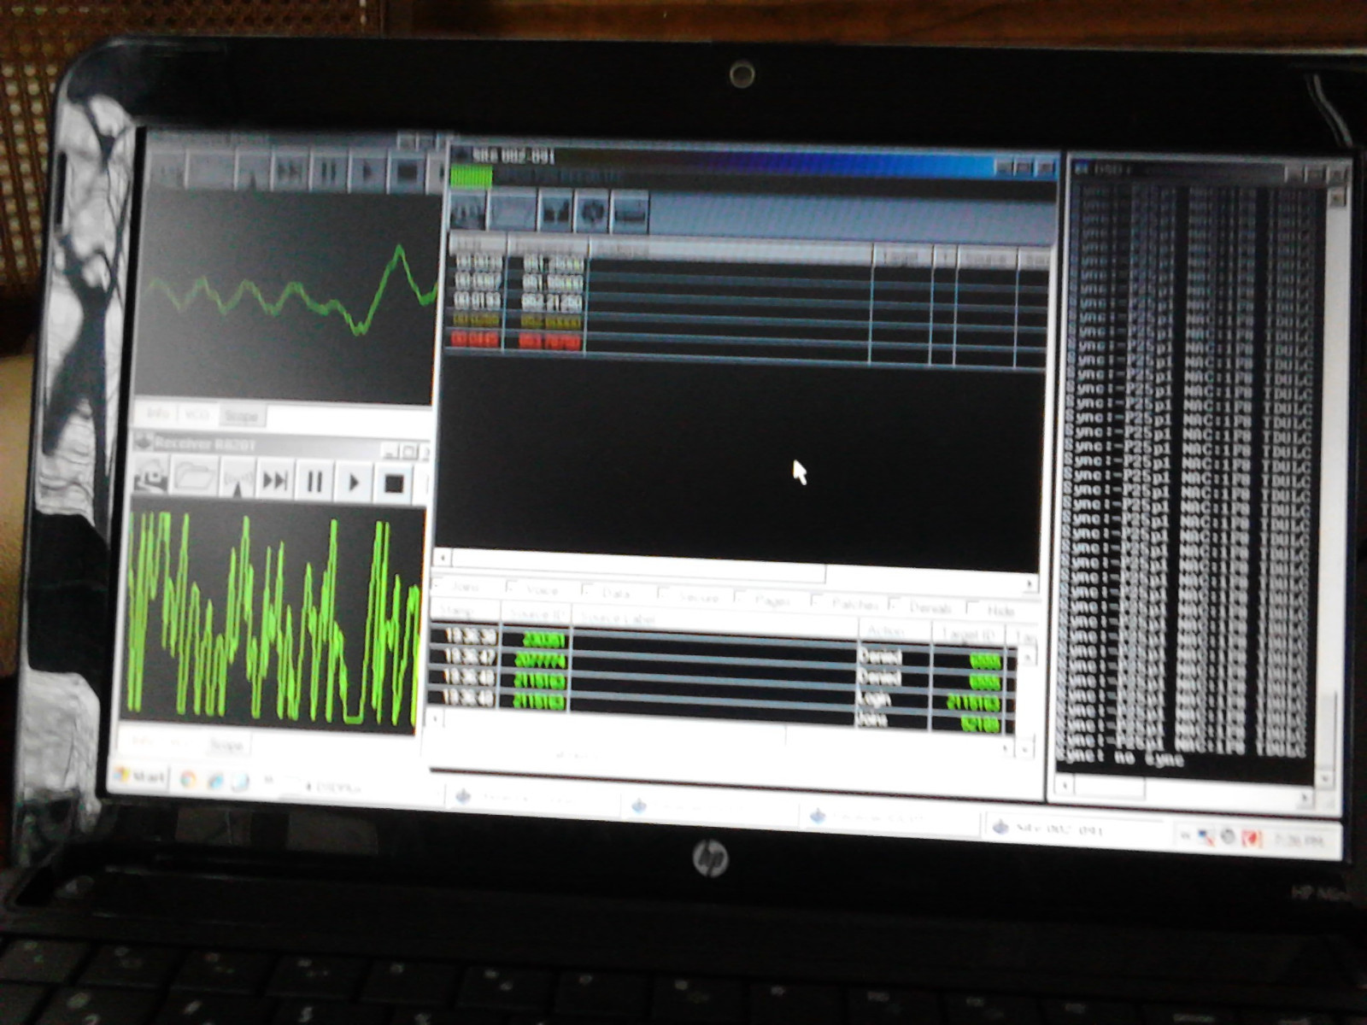Click the Site 882-891 taskbar entry

(1059, 829)
